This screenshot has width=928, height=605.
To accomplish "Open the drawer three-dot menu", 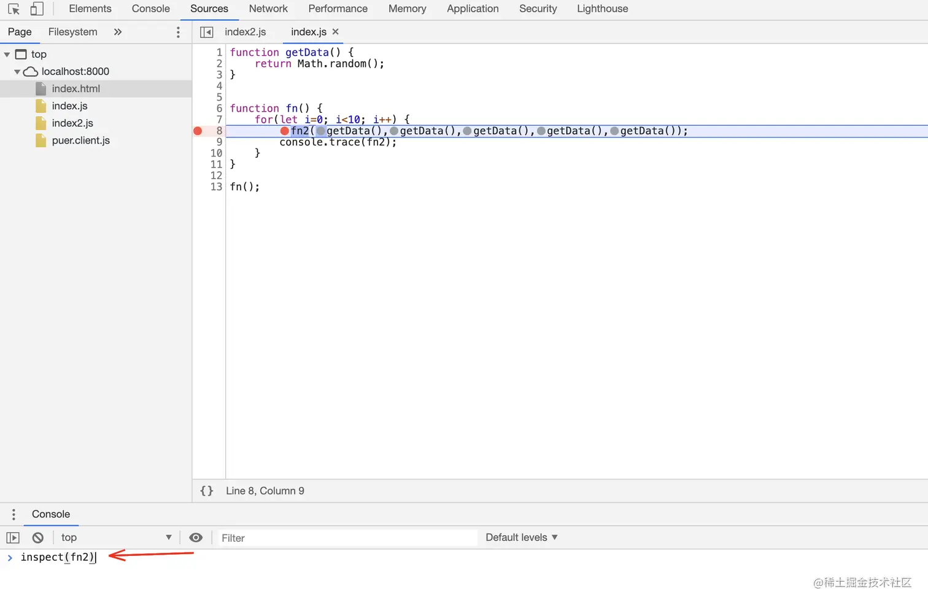I will pyautogui.click(x=14, y=514).
